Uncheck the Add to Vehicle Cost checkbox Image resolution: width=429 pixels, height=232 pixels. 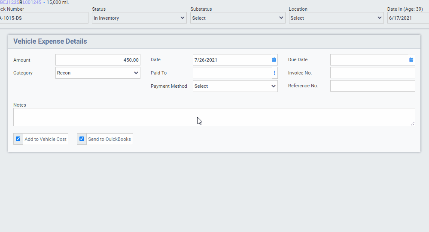pos(18,139)
